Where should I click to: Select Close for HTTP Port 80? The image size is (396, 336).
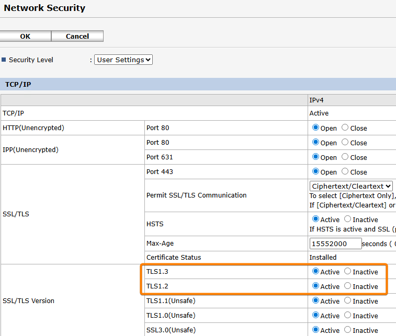345,128
